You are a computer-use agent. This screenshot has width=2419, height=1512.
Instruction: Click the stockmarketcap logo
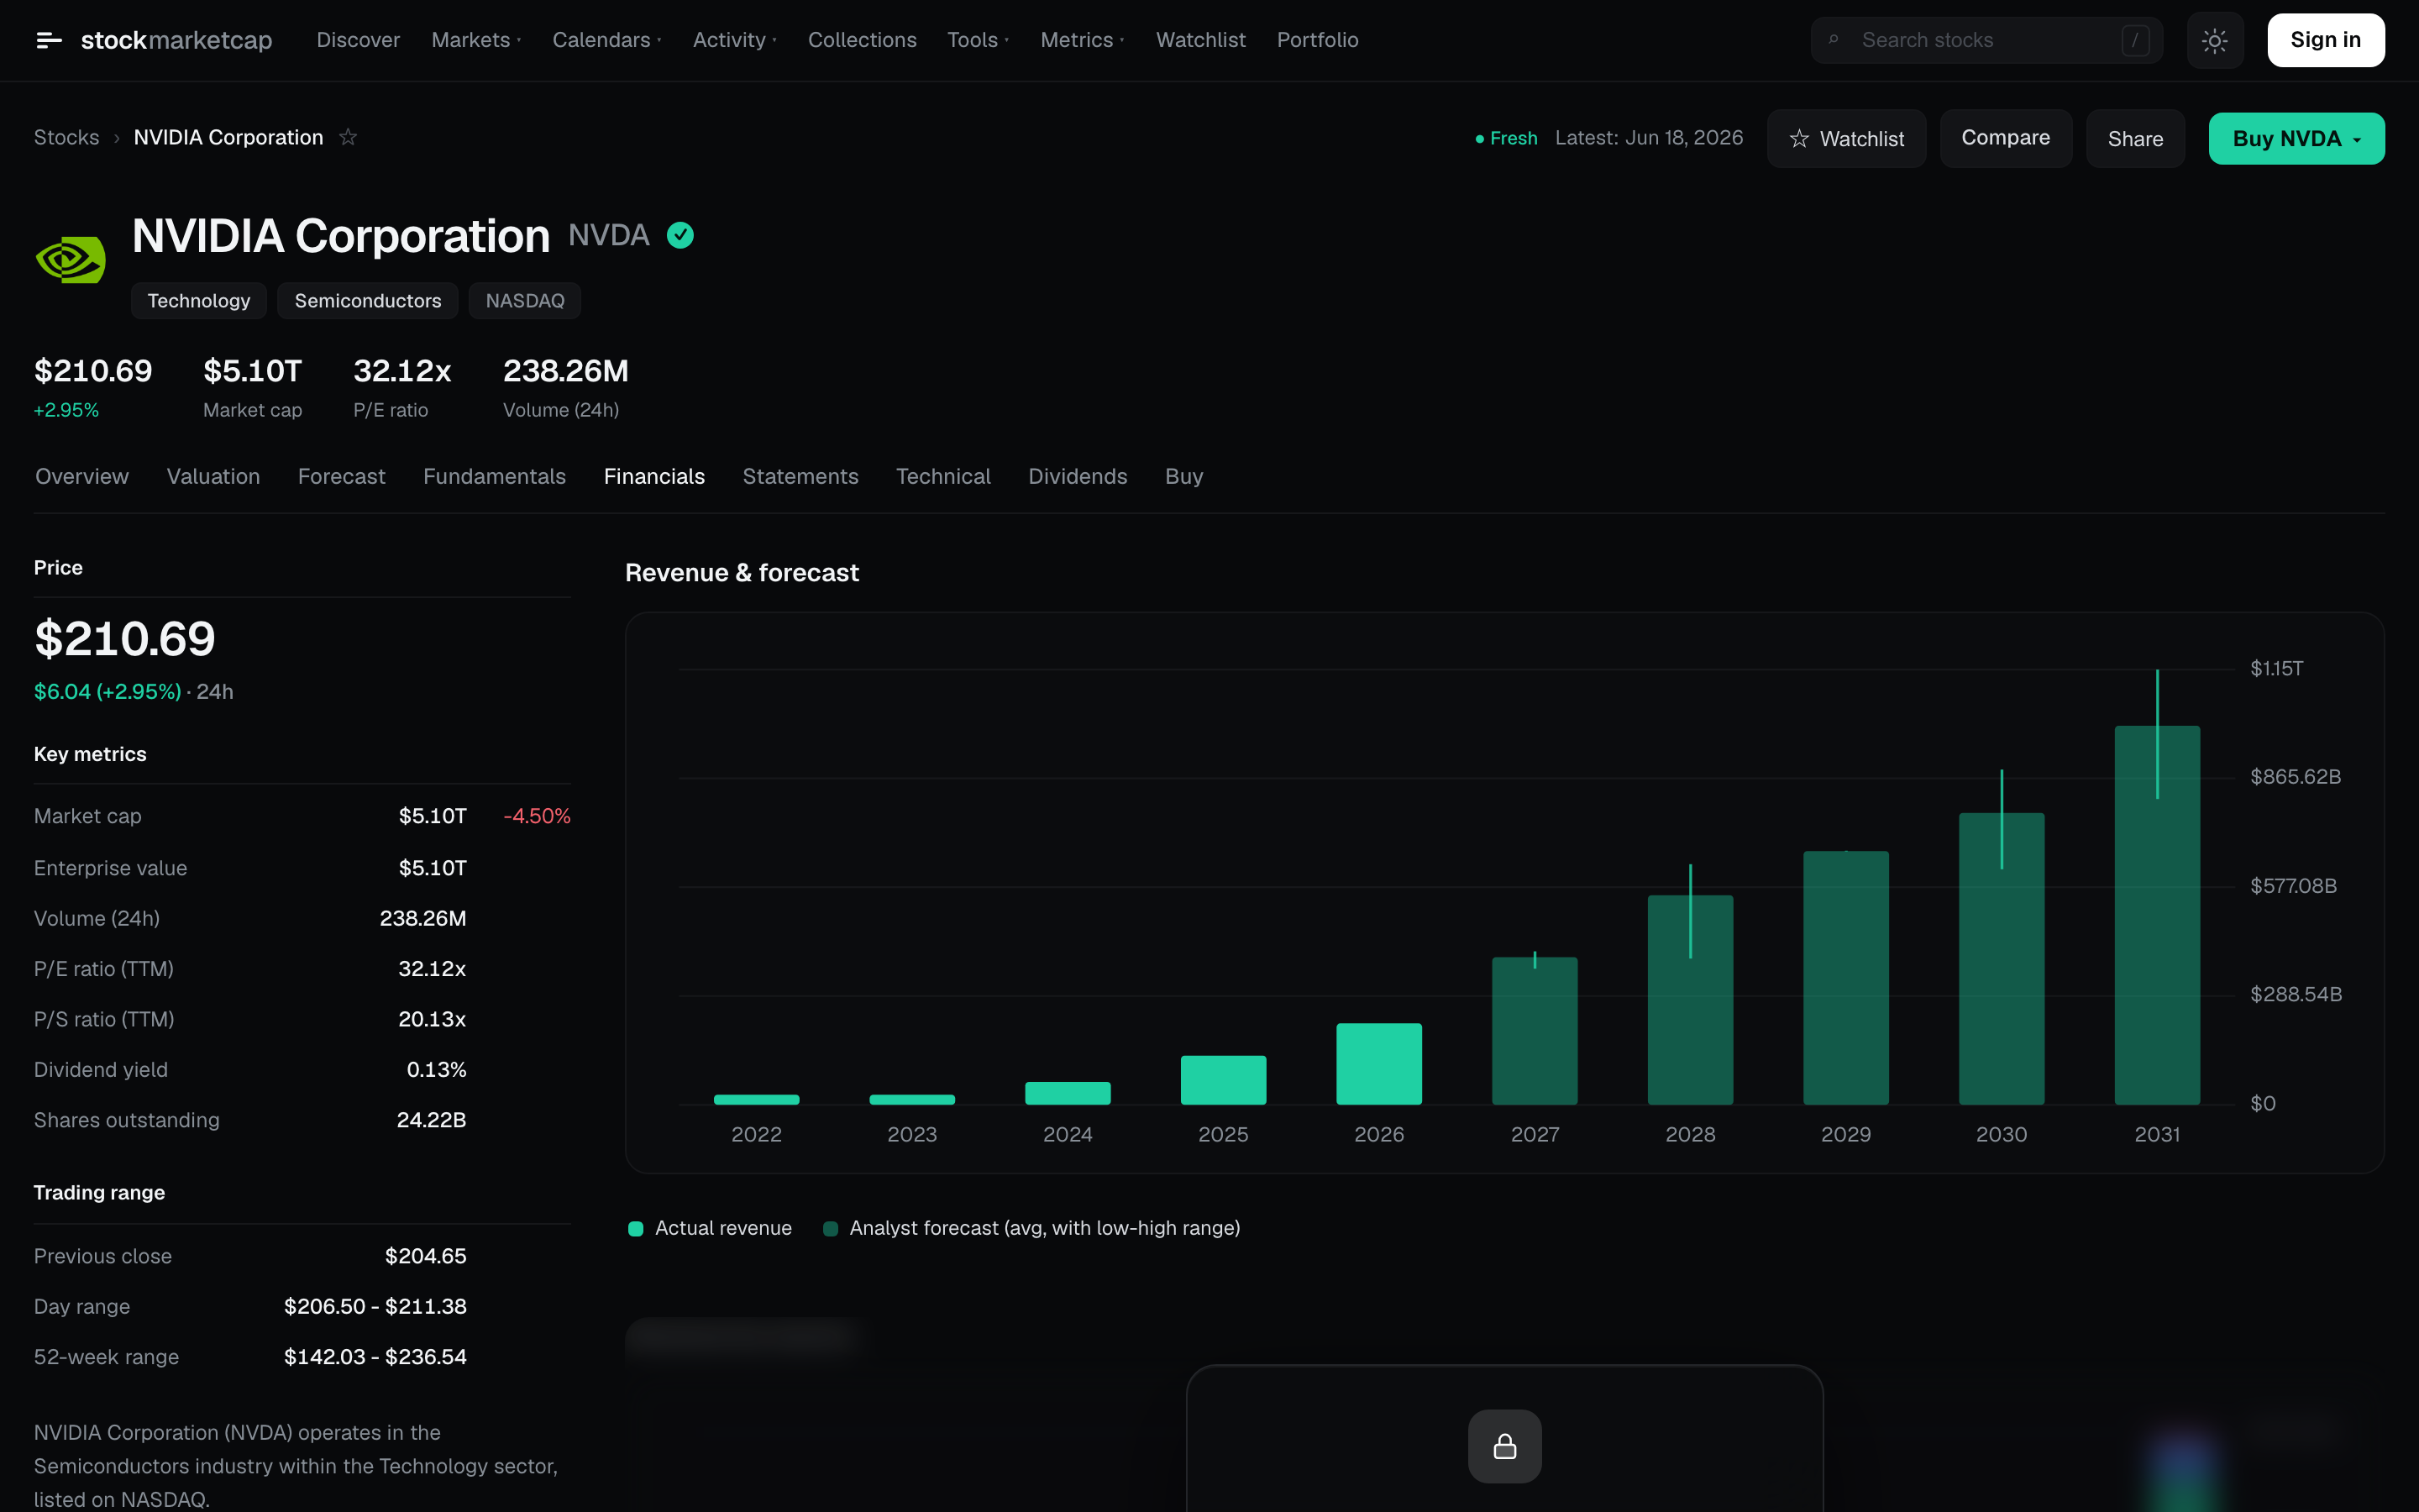176,40
